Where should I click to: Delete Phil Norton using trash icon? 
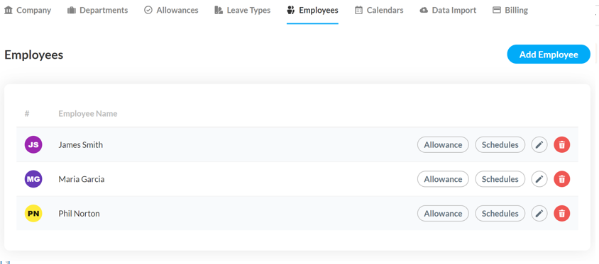tap(561, 213)
